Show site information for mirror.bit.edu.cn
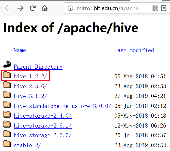 pyautogui.click(x=70, y=8)
